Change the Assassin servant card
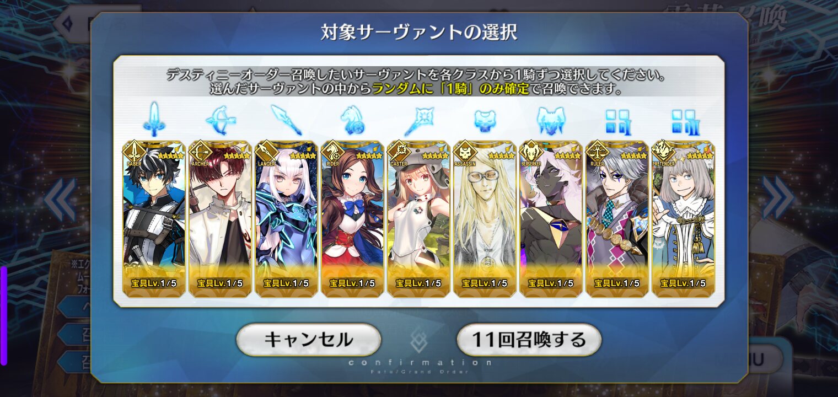The image size is (838, 397). [x=485, y=218]
